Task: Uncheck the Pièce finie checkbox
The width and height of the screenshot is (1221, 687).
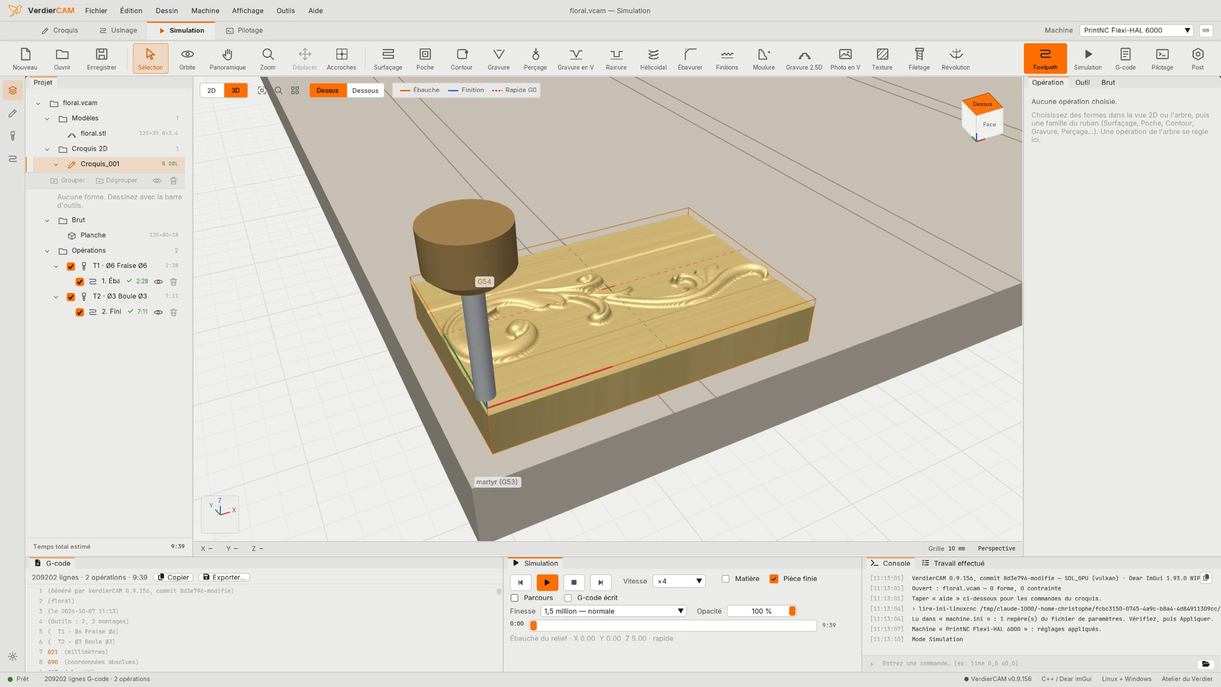Action: tap(774, 579)
